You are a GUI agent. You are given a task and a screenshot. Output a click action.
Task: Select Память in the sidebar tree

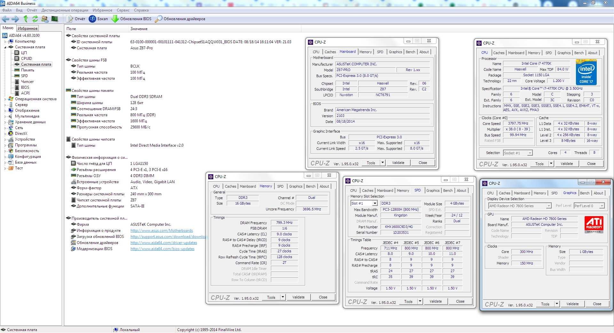point(28,70)
